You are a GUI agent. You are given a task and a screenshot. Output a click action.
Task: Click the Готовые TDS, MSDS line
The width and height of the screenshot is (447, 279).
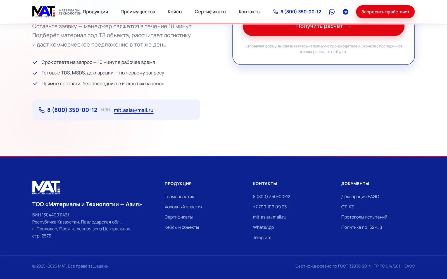click(x=103, y=73)
